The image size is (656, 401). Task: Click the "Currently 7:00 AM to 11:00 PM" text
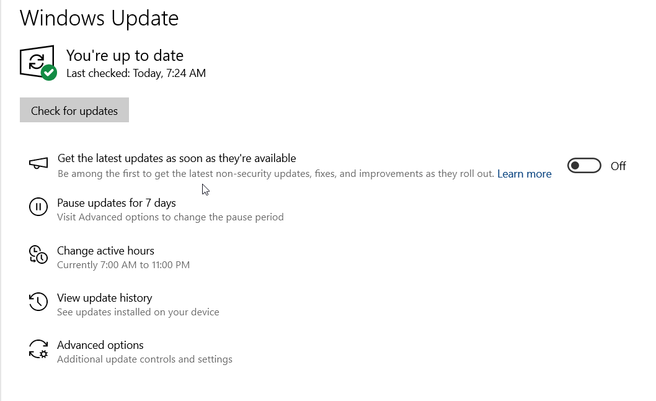tap(123, 265)
